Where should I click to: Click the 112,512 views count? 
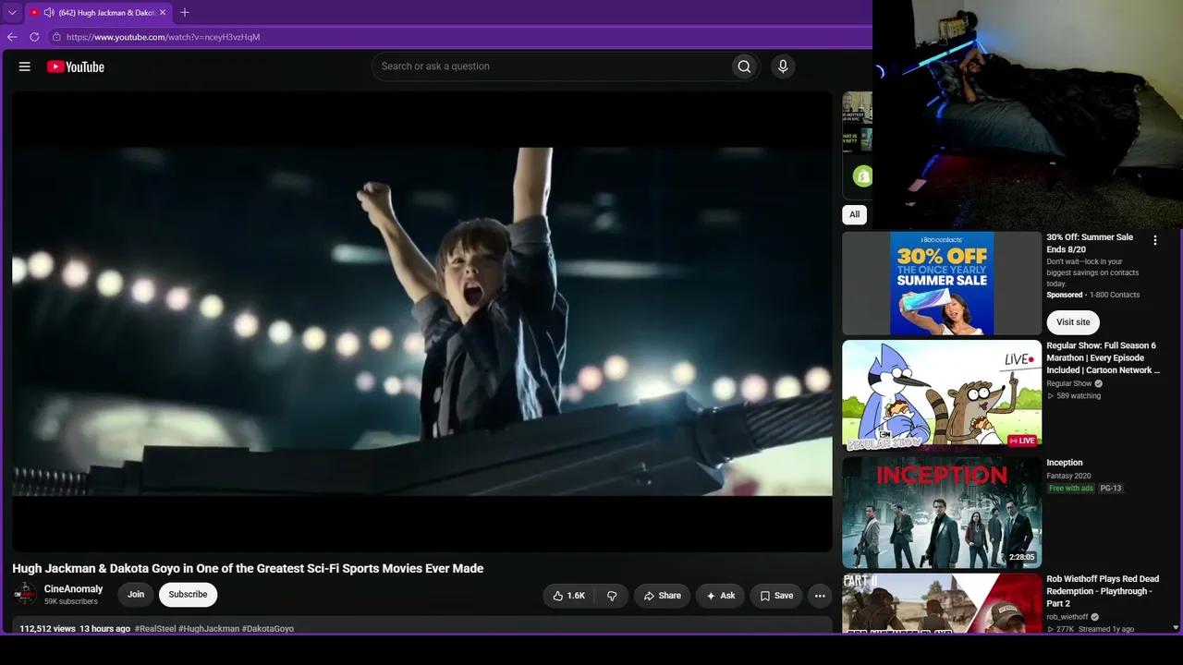[x=47, y=629]
